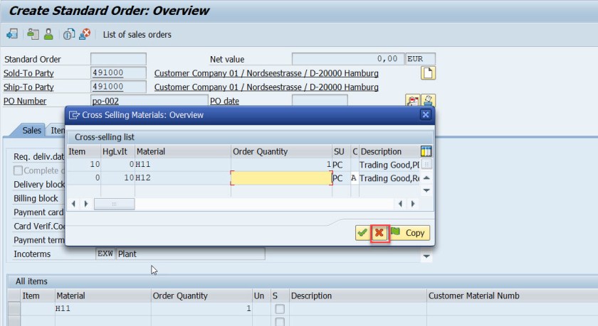Viewport: 598px width, 326px height.
Task: Open List of sales orders
Action: 137,34
